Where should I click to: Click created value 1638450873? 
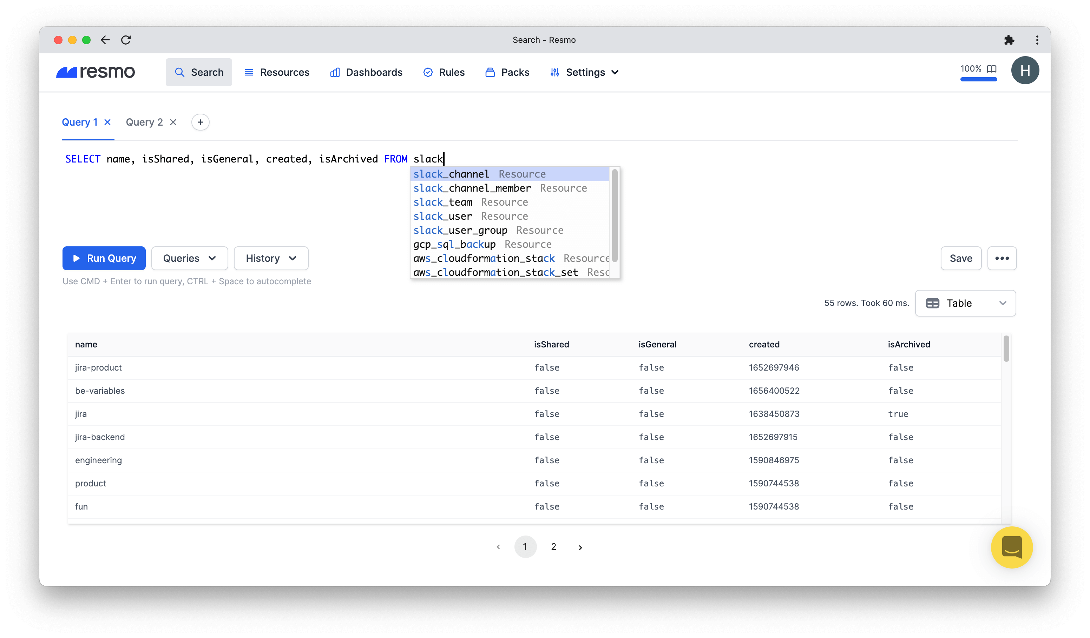774,414
